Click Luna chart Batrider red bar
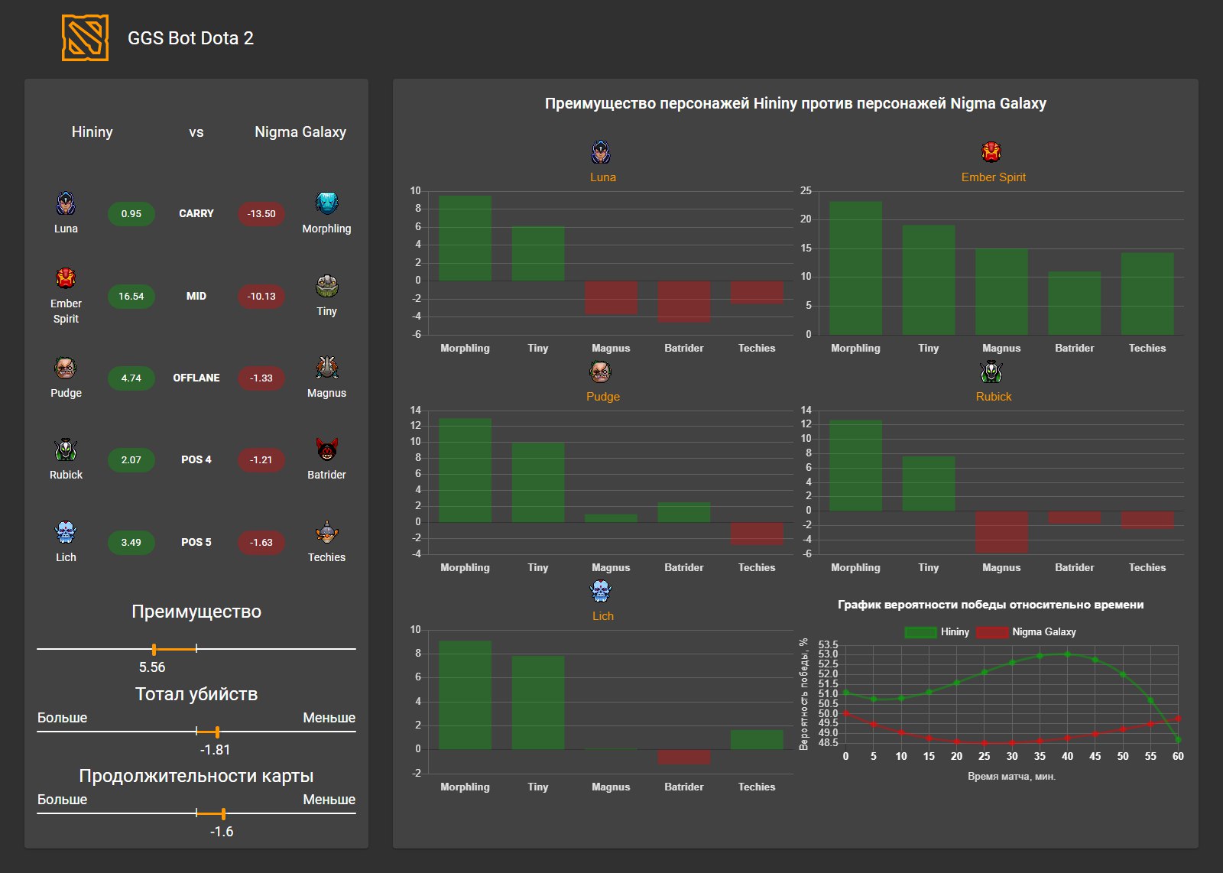 pyautogui.click(x=684, y=301)
